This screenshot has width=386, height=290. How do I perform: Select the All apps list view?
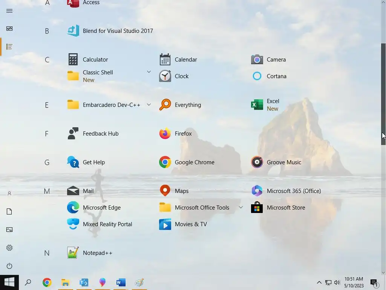[x=9, y=46]
